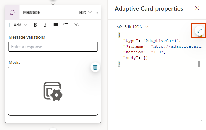Click the JSON editor scrollbar thumb
206x130 pixels.
click(199, 63)
